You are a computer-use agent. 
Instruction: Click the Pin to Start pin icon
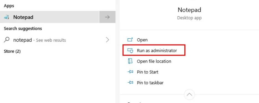tap(130, 72)
